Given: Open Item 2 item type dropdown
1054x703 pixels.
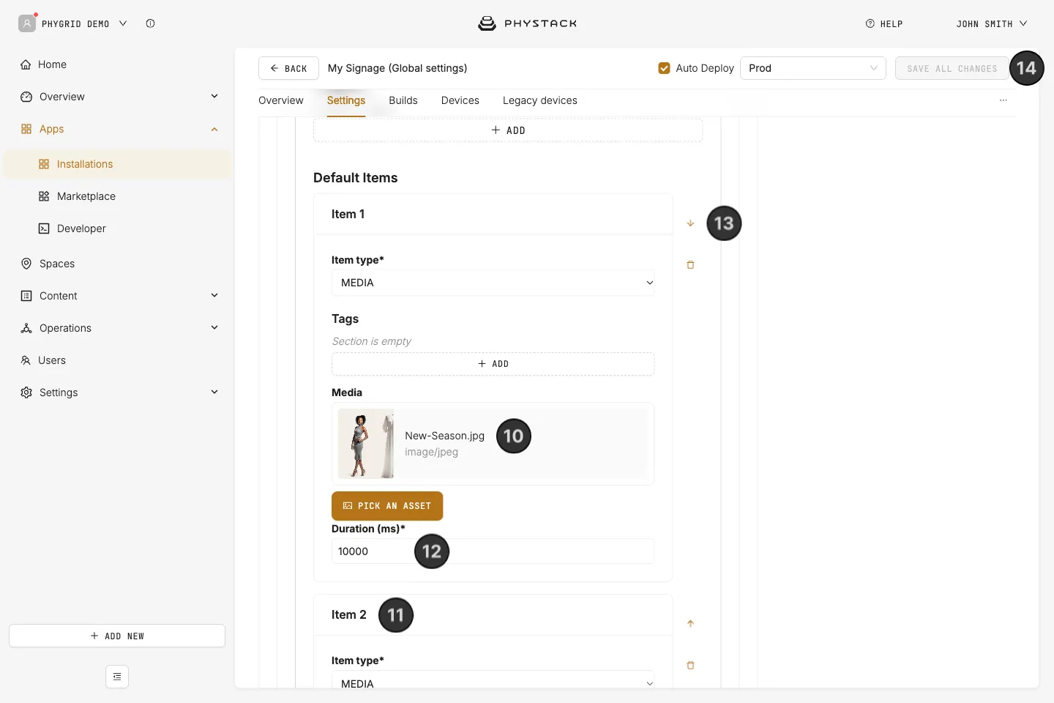Looking at the screenshot, I should (x=493, y=681).
